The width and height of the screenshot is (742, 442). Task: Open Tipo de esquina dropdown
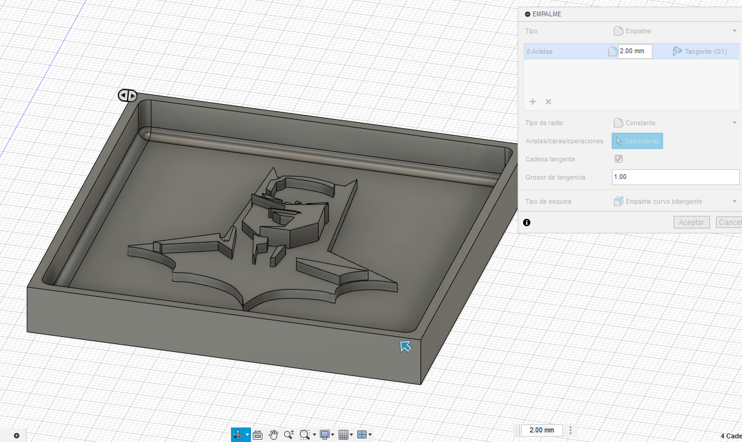tap(675, 201)
